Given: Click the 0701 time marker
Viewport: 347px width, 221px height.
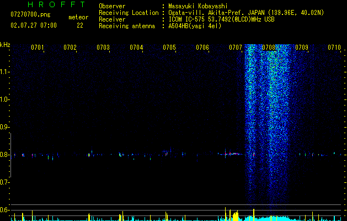Looking at the screenshot, I should tap(37, 48).
